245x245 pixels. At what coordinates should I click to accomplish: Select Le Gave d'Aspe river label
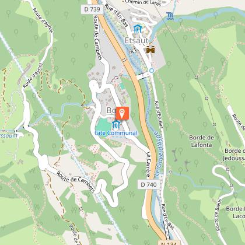pyautogui.click(x=159, y=154)
